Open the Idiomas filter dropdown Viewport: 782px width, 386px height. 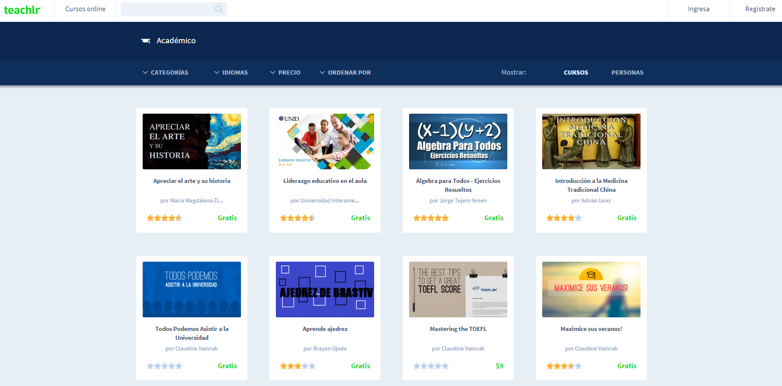[x=231, y=73]
